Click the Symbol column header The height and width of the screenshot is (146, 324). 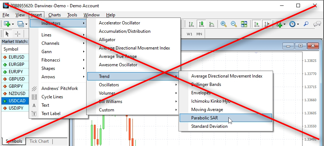point(15,49)
